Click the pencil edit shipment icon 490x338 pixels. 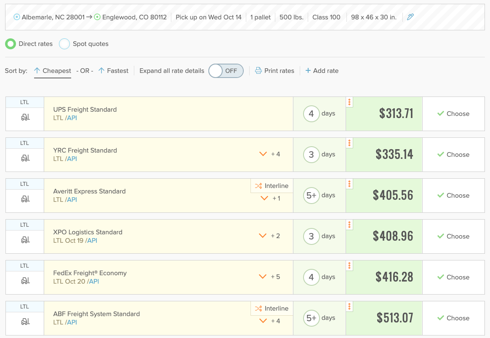pyautogui.click(x=410, y=17)
